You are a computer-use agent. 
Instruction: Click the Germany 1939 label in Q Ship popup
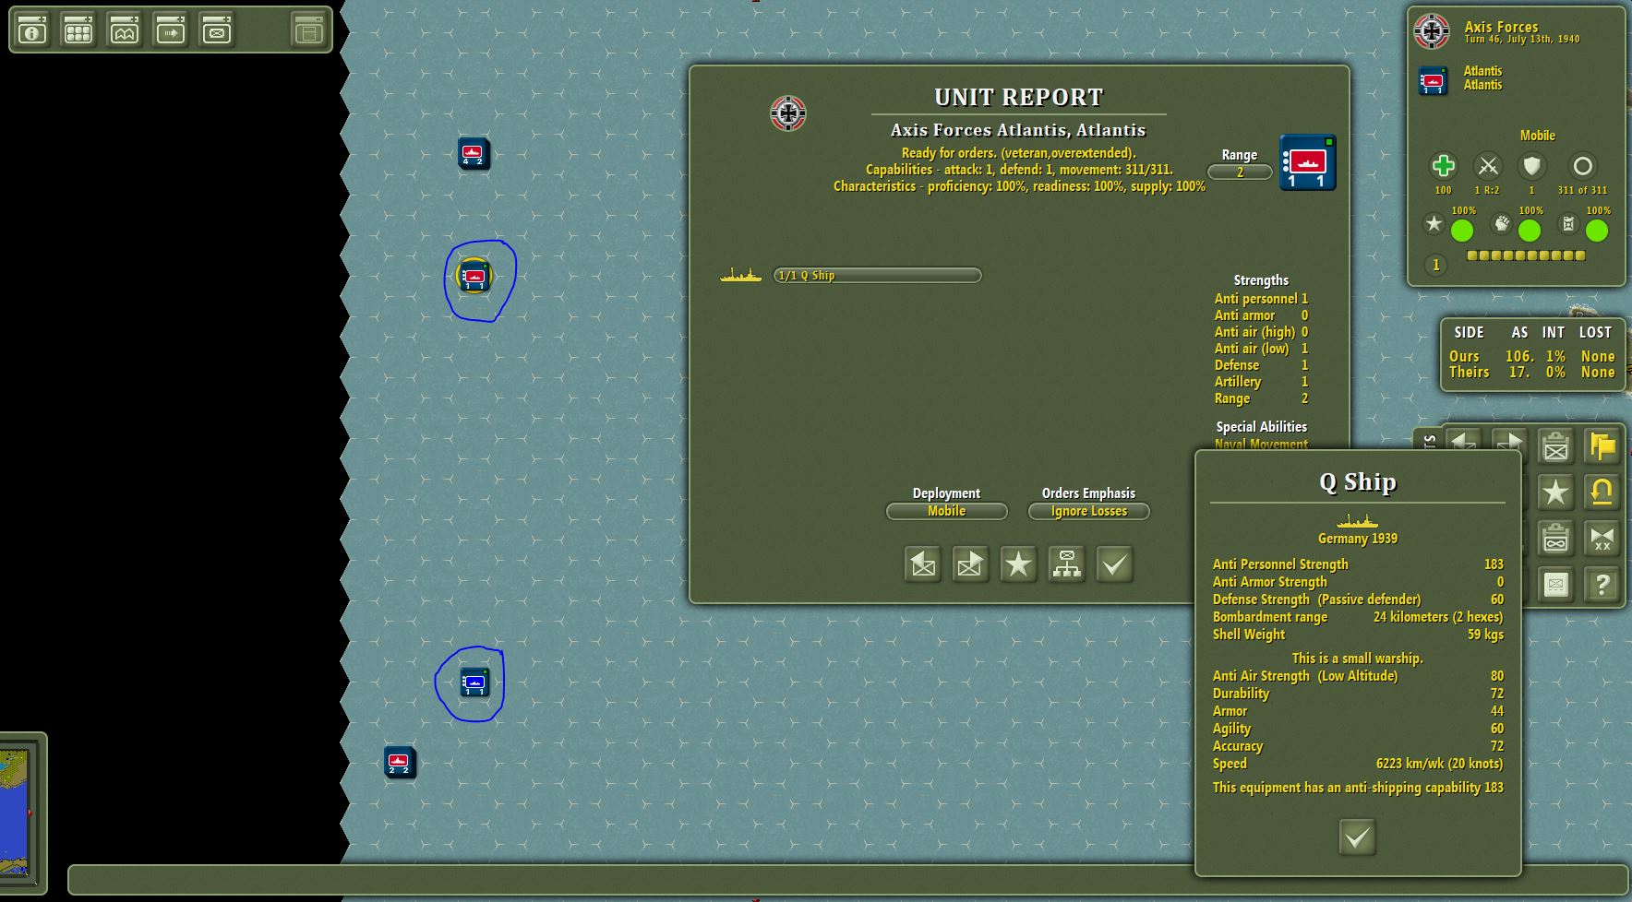(x=1357, y=539)
